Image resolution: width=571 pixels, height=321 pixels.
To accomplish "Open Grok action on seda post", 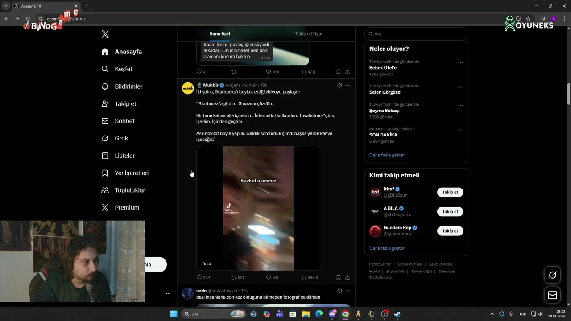I will [339, 291].
